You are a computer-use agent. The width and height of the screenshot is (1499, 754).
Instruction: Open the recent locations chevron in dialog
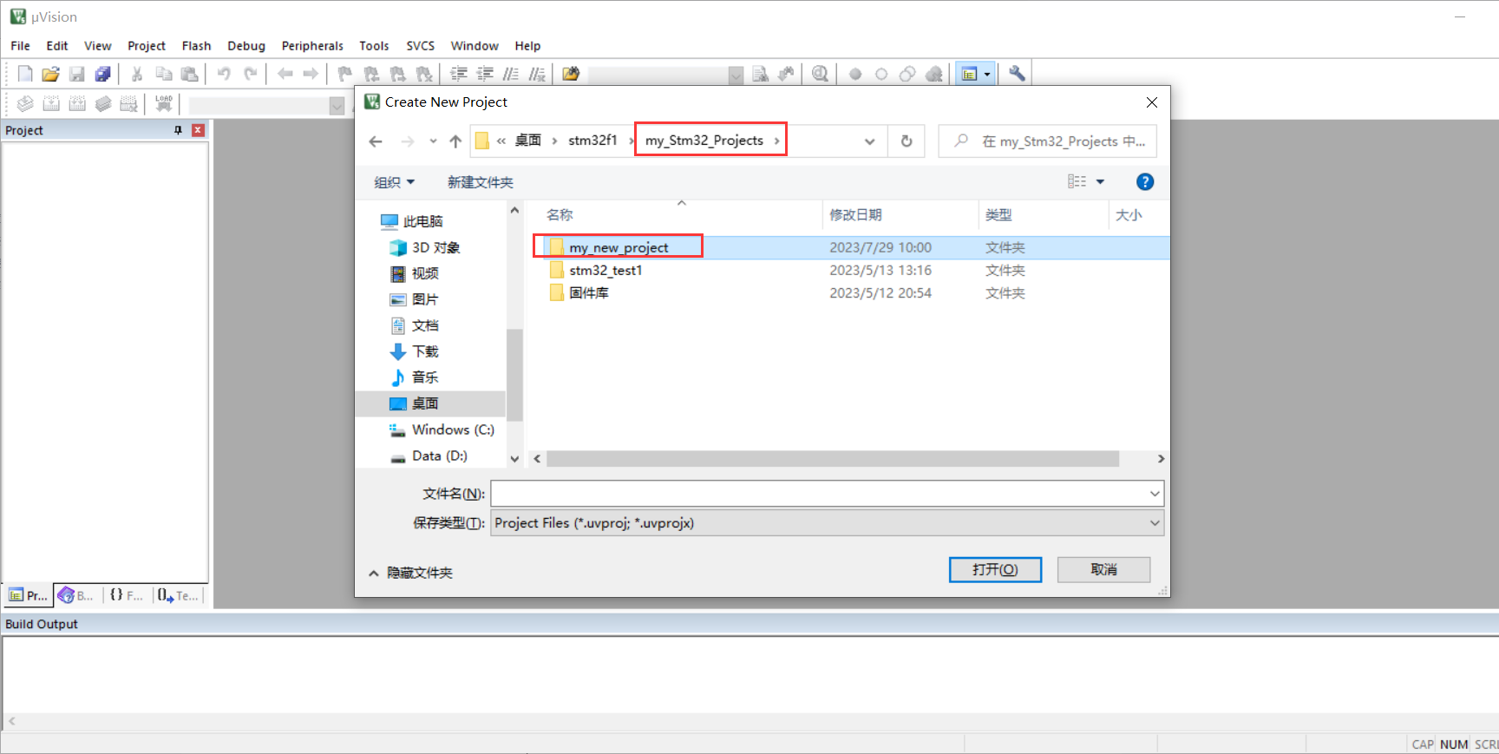pyautogui.click(x=433, y=141)
